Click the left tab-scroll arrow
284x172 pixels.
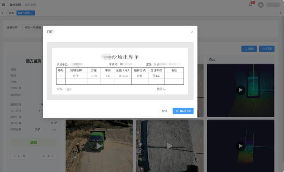point(2,13)
